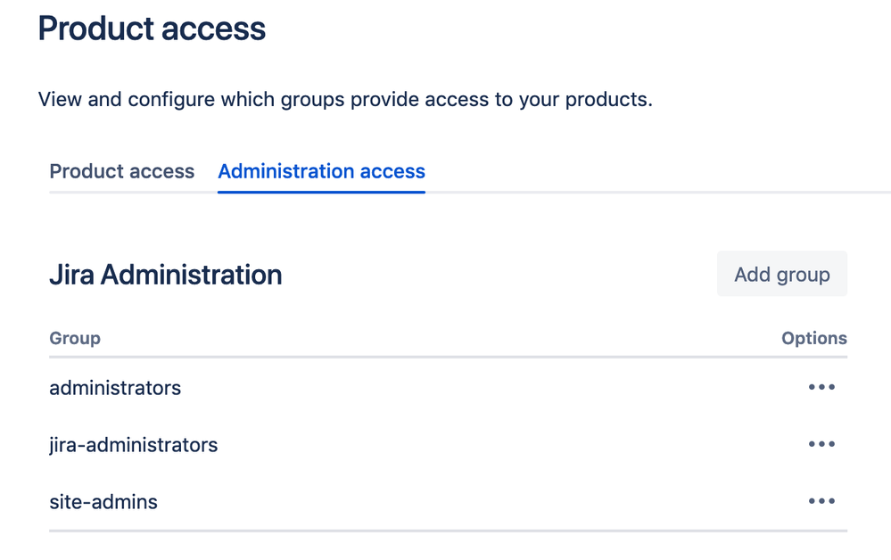891x560 pixels.
Task: Click the separator line beneath Group header
Action: (448, 358)
